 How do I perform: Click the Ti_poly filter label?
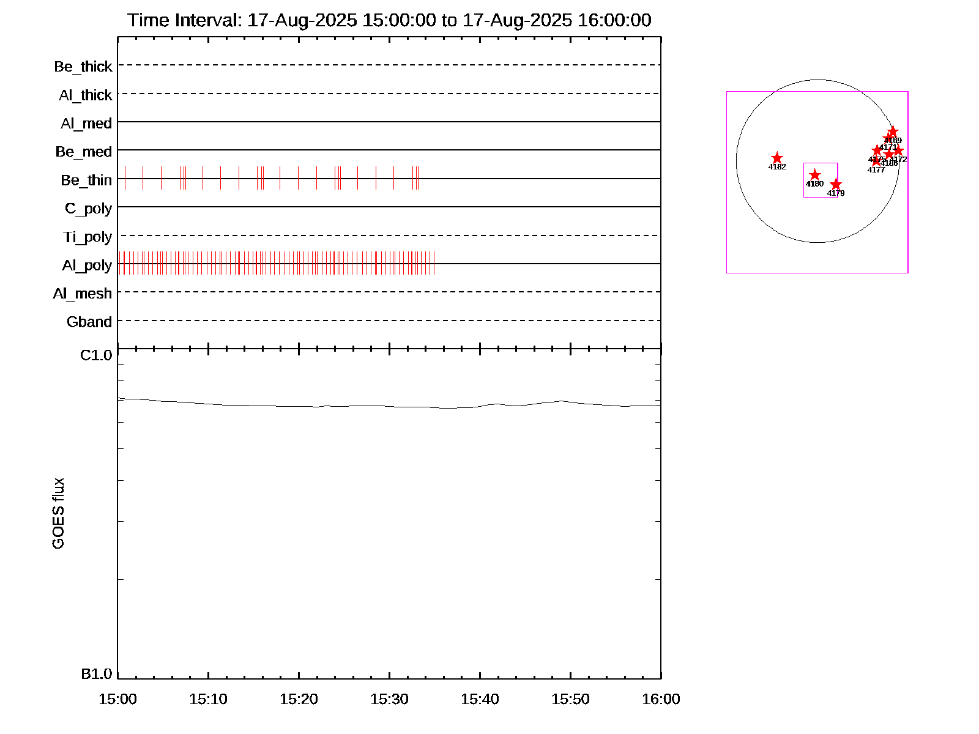tap(87, 237)
